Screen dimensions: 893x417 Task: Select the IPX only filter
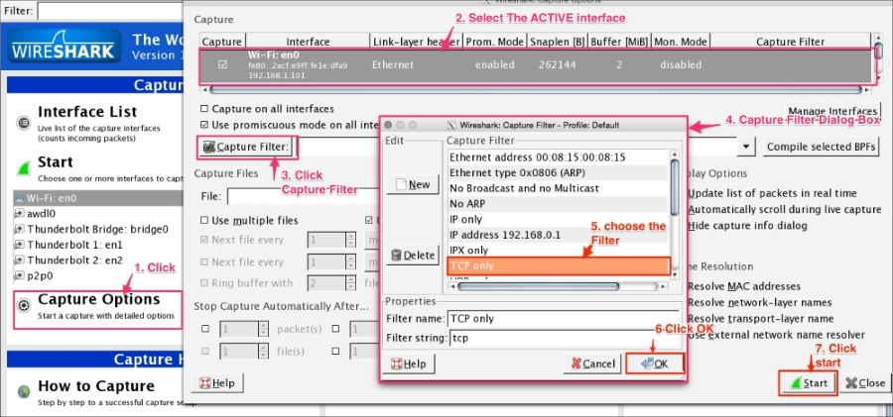558,250
